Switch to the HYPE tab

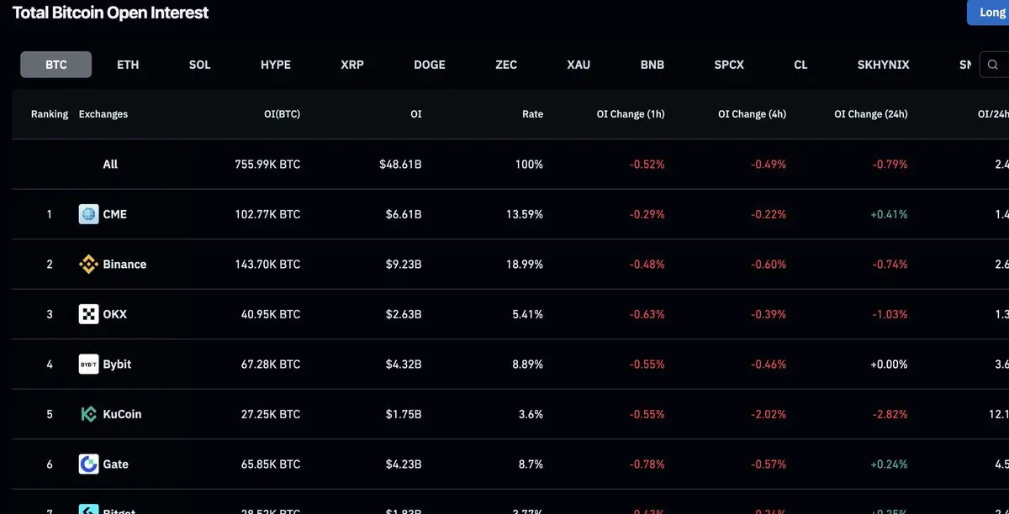click(x=276, y=65)
